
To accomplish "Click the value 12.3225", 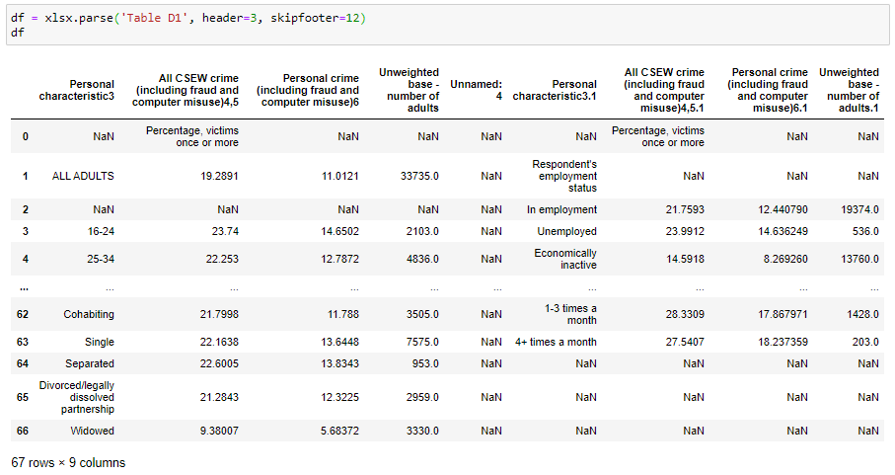I will 339,397.
